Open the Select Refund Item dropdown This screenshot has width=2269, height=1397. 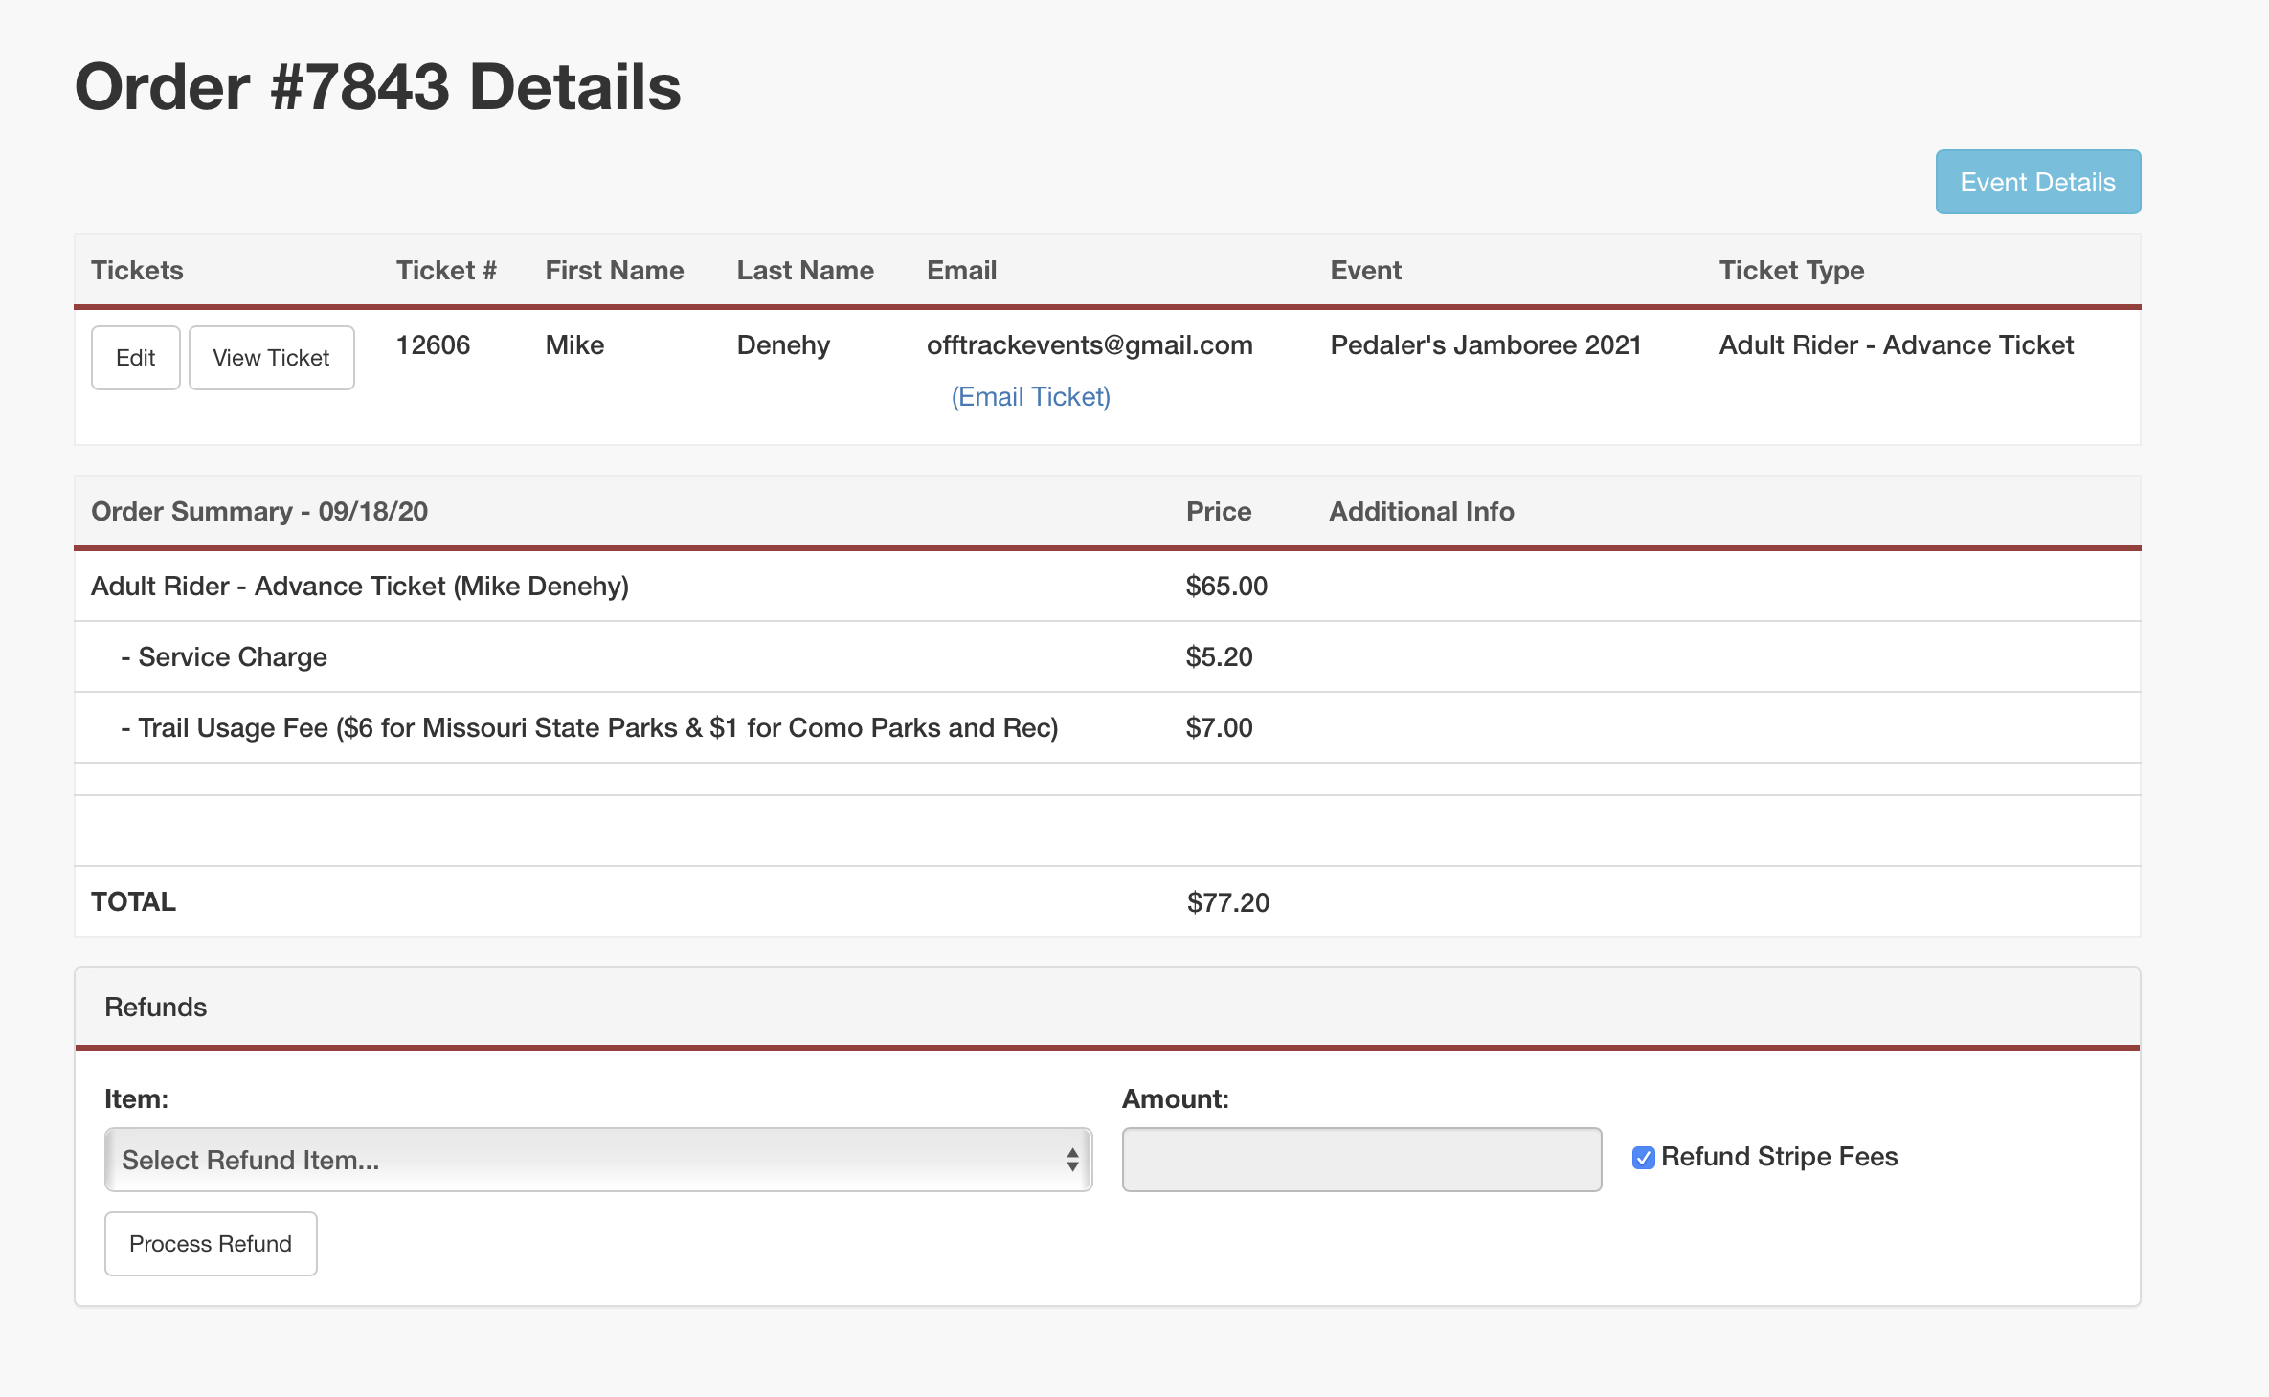coord(597,1160)
